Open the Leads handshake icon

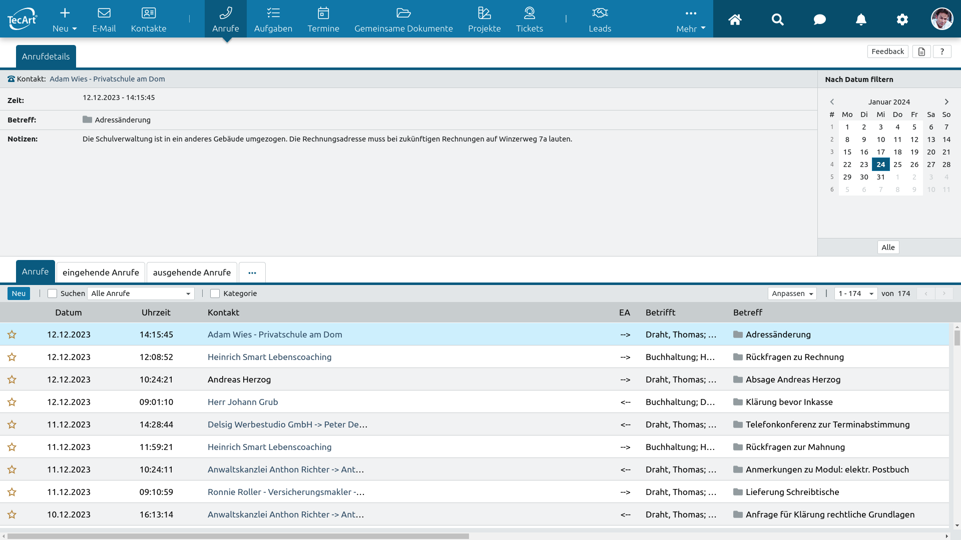[x=600, y=13]
